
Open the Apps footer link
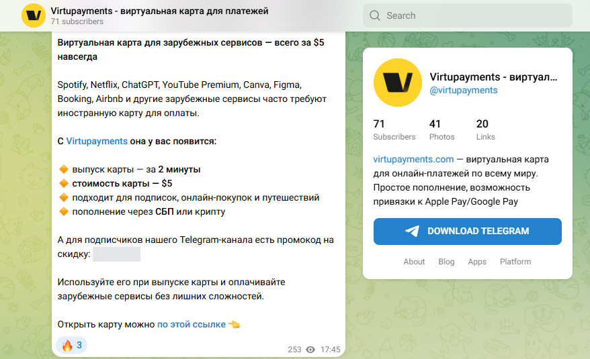pos(476,262)
